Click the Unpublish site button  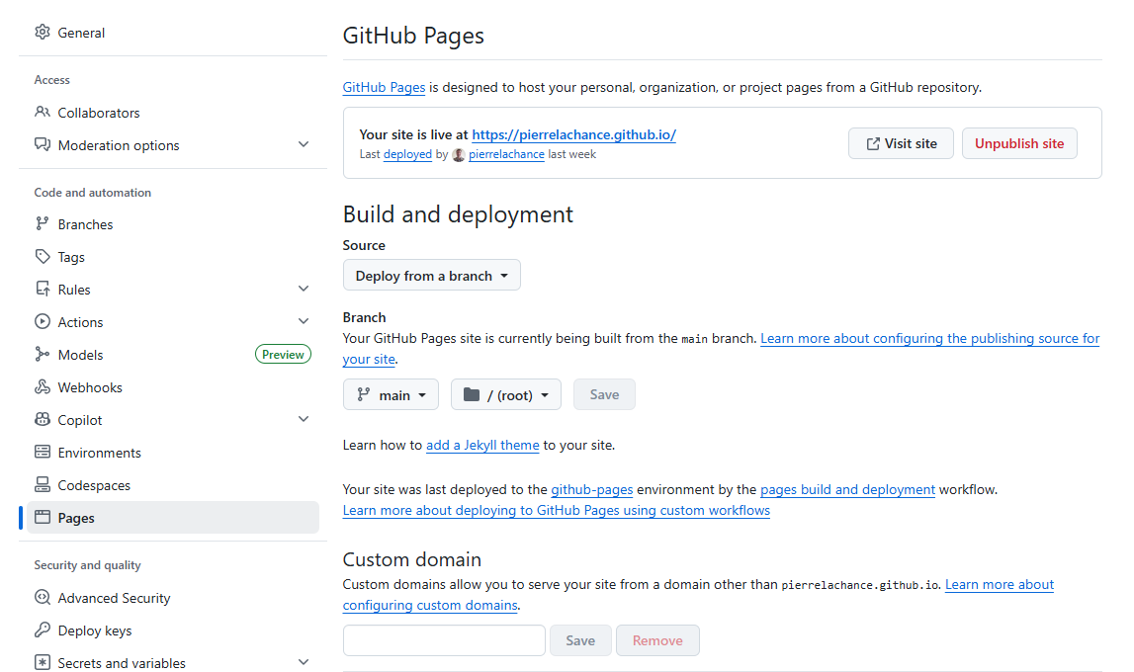(1019, 144)
